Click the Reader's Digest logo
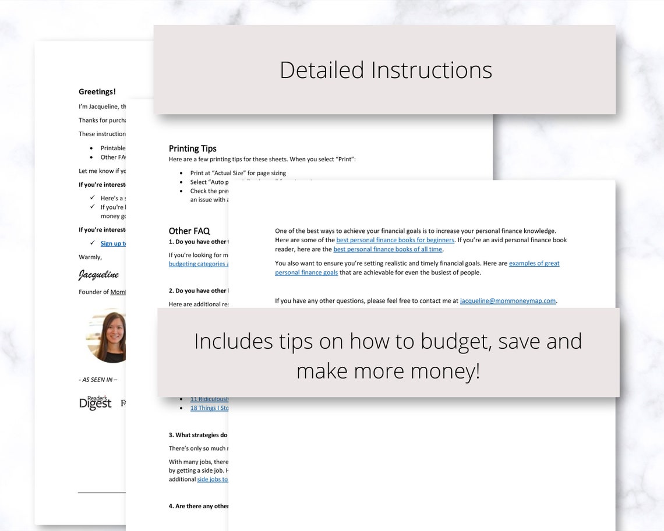 click(96, 403)
